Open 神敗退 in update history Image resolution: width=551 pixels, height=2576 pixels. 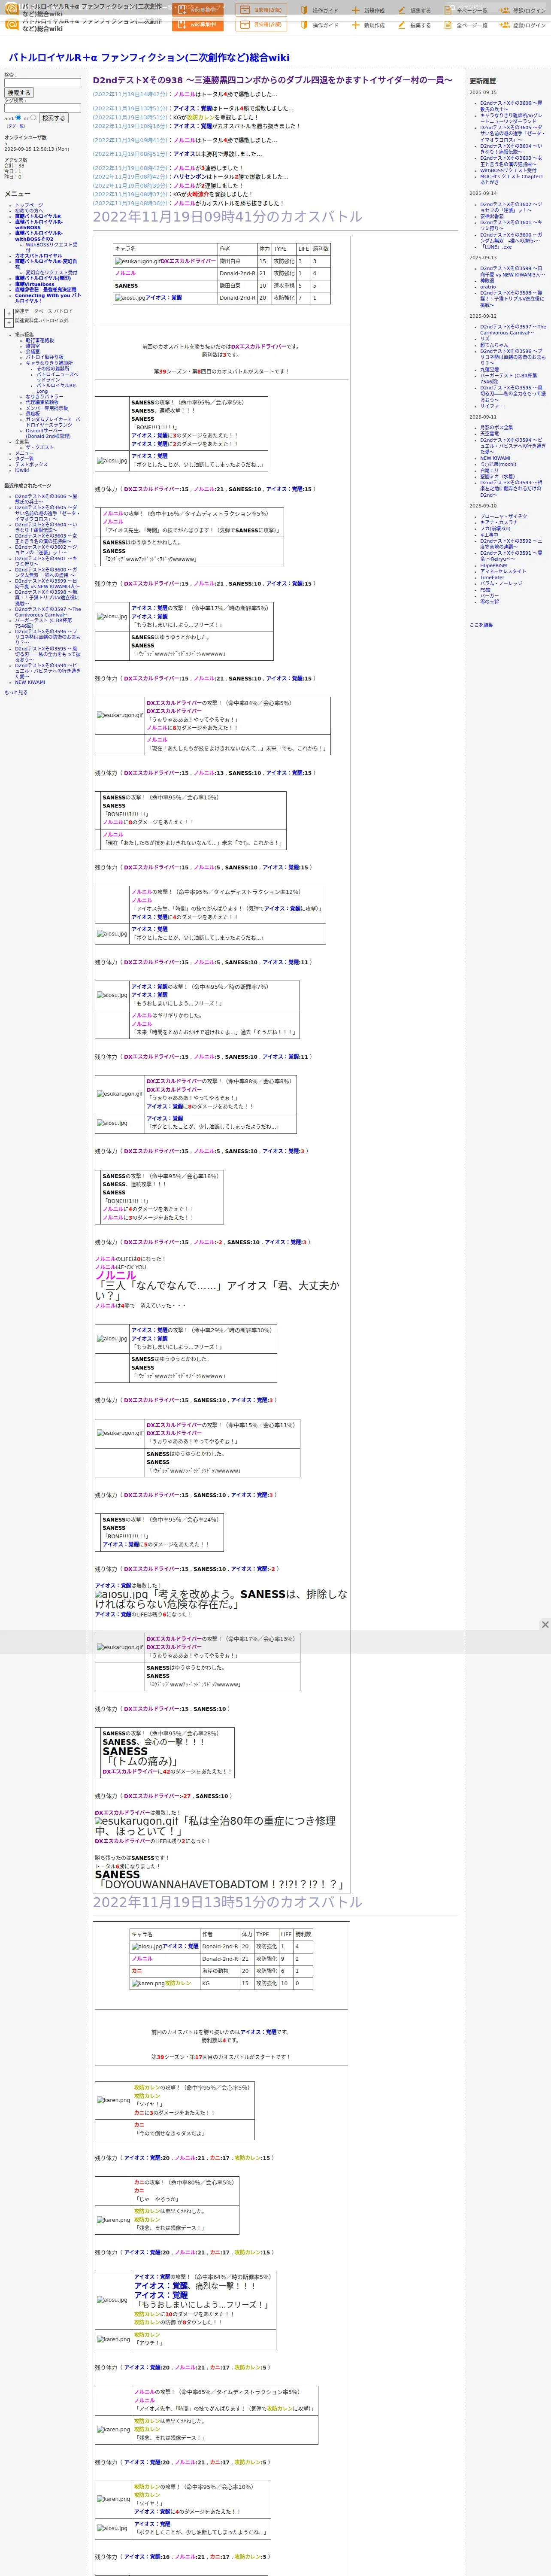coord(487,281)
